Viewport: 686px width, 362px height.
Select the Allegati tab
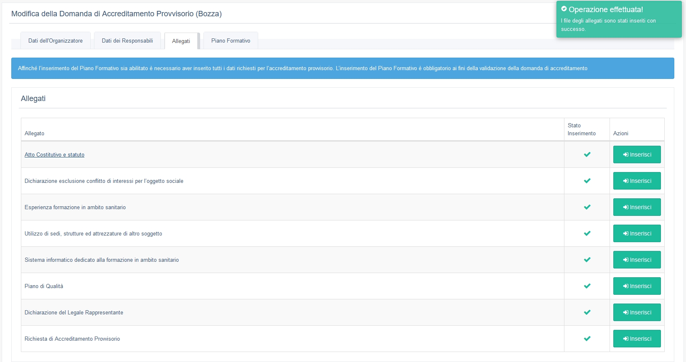181,41
